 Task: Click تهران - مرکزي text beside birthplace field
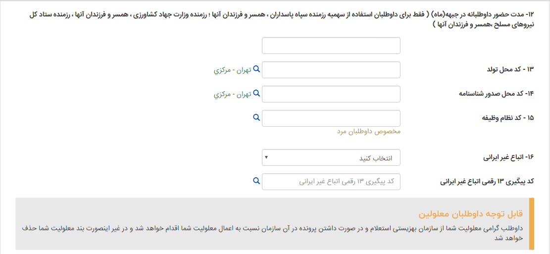click(x=233, y=70)
